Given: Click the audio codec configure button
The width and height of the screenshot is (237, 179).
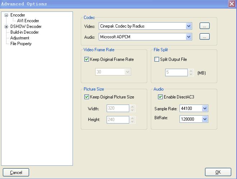Looking at the screenshot, I should [x=204, y=37].
